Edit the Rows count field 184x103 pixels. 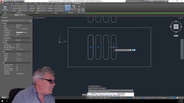point(41,6)
